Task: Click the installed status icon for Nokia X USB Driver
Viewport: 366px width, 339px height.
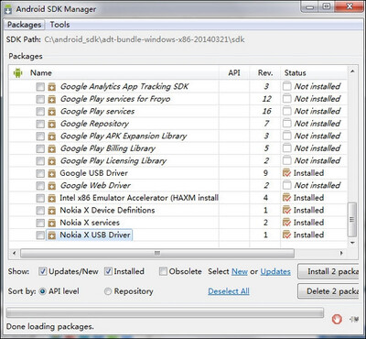Action: point(286,235)
